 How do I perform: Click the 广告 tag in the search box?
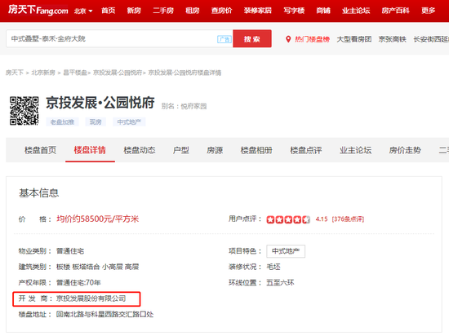click(x=224, y=39)
